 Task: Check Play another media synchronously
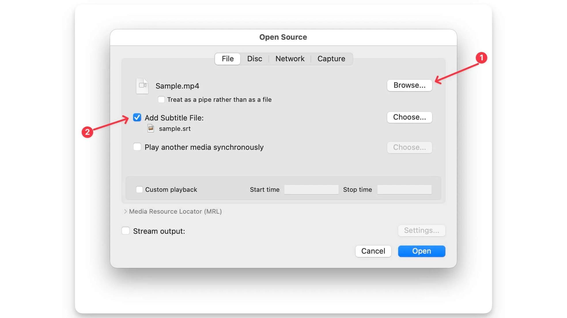coord(137,147)
